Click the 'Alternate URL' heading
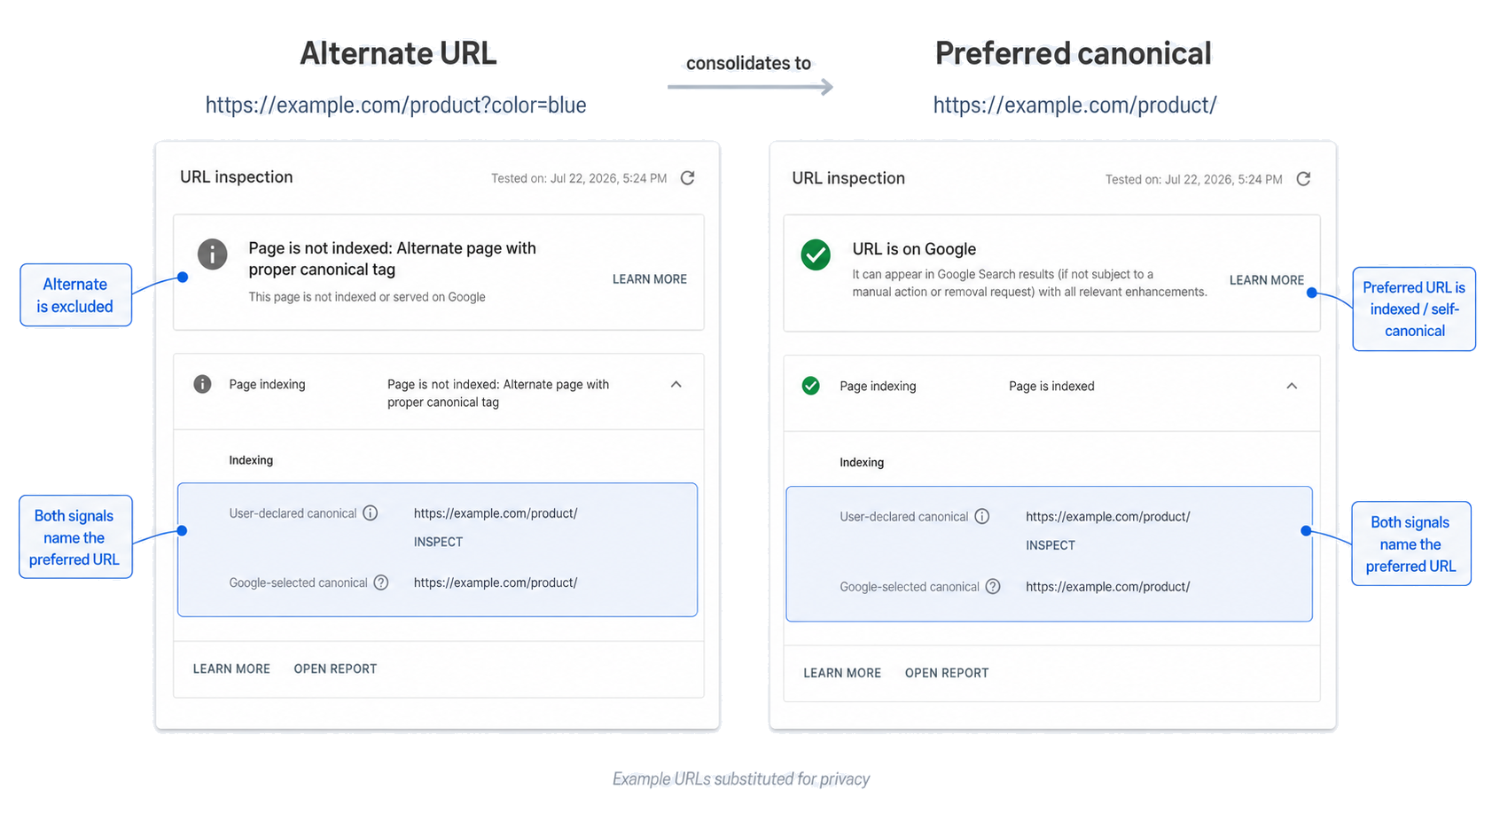Screen dimensions: 1492x829 point(398,53)
